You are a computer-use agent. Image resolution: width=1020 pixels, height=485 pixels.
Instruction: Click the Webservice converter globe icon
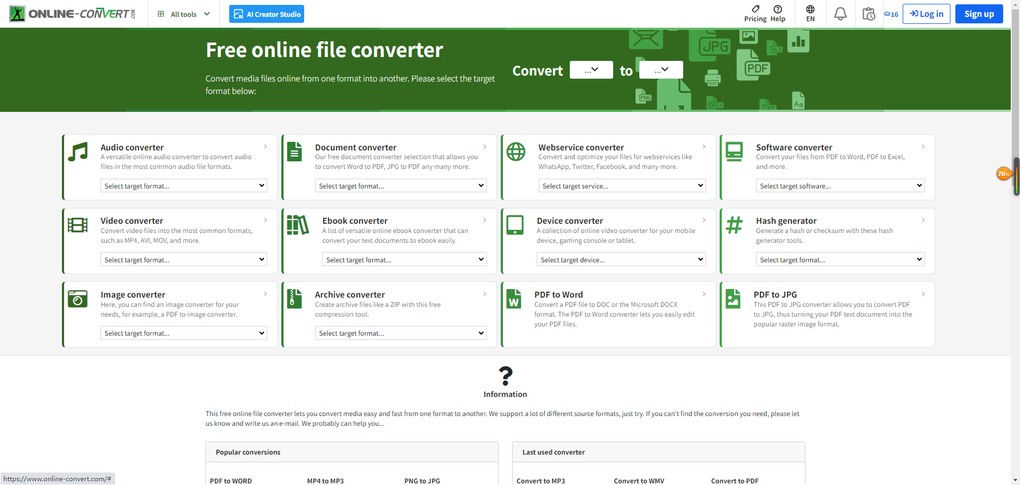click(516, 152)
